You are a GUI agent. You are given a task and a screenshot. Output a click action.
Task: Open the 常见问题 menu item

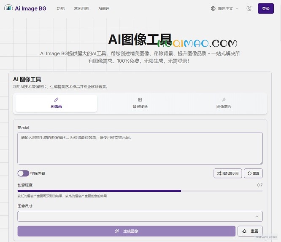[81, 8]
